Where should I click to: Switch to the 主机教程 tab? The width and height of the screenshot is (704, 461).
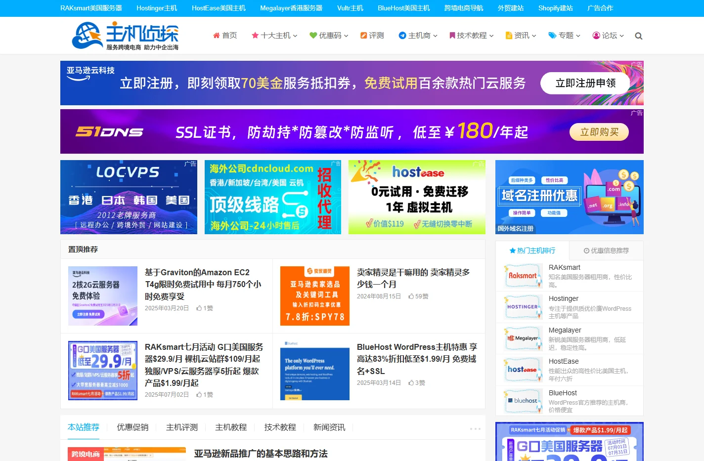231,427
